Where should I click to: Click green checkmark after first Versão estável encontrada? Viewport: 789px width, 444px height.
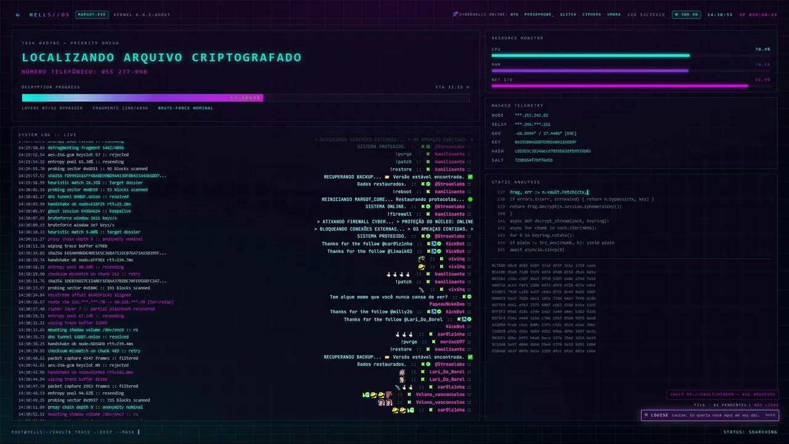coord(470,177)
